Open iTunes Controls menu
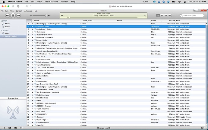 [x=19, y=11]
